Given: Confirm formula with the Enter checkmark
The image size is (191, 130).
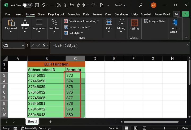Looking at the screenshot, I should pyautogui.click(x=38, y=45).
